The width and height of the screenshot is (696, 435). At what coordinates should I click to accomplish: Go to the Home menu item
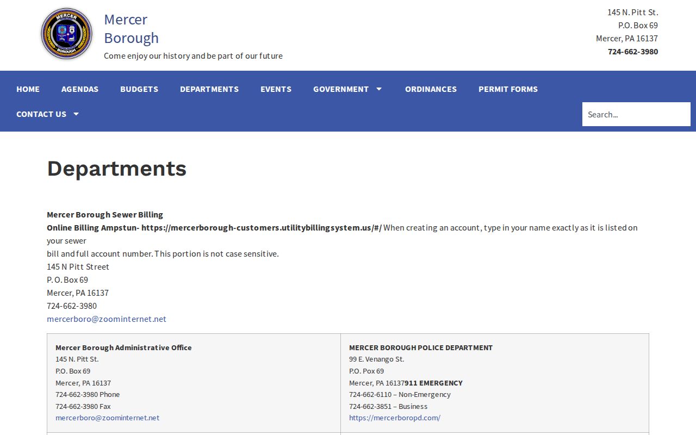point(28,89)
